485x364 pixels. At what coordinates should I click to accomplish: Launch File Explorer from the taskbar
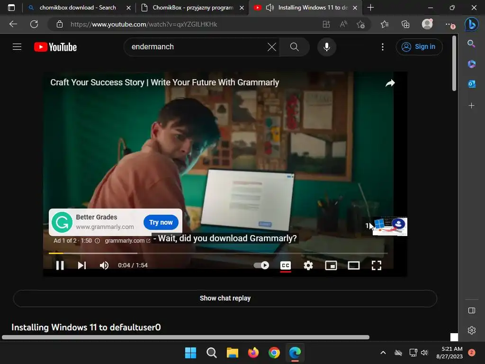tap(232, 353)
